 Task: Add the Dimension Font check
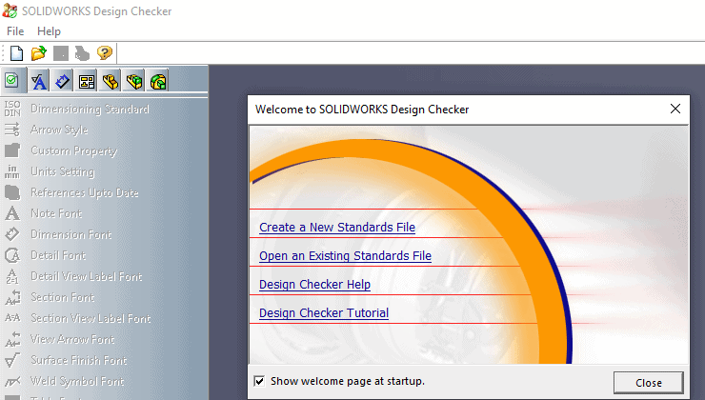[58, 234]
